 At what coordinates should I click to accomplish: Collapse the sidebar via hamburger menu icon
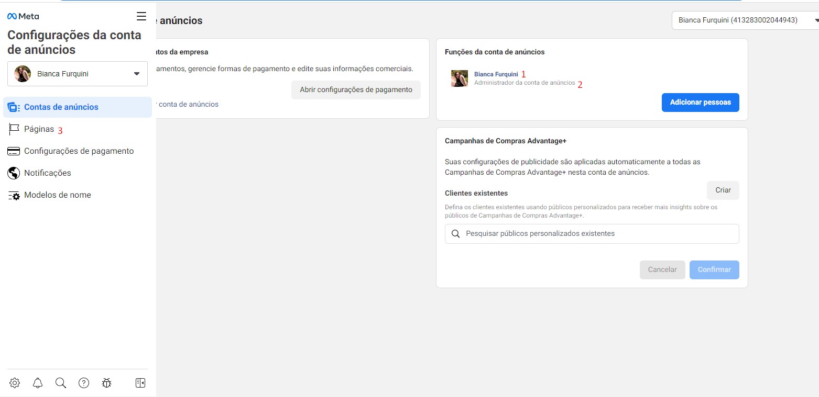(141, 16)
